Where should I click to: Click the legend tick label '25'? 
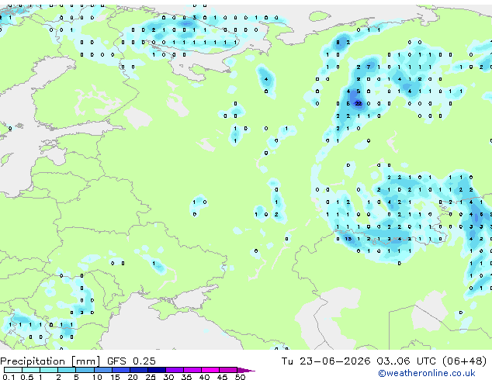pos(151,377)
